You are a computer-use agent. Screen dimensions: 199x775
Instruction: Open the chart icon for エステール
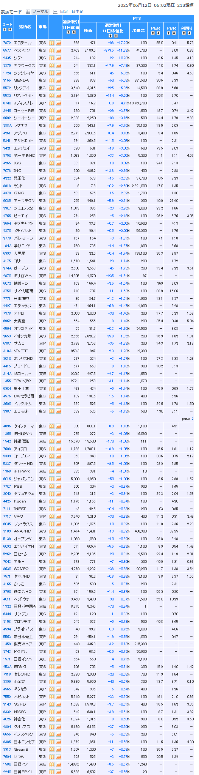click(59, 43)
